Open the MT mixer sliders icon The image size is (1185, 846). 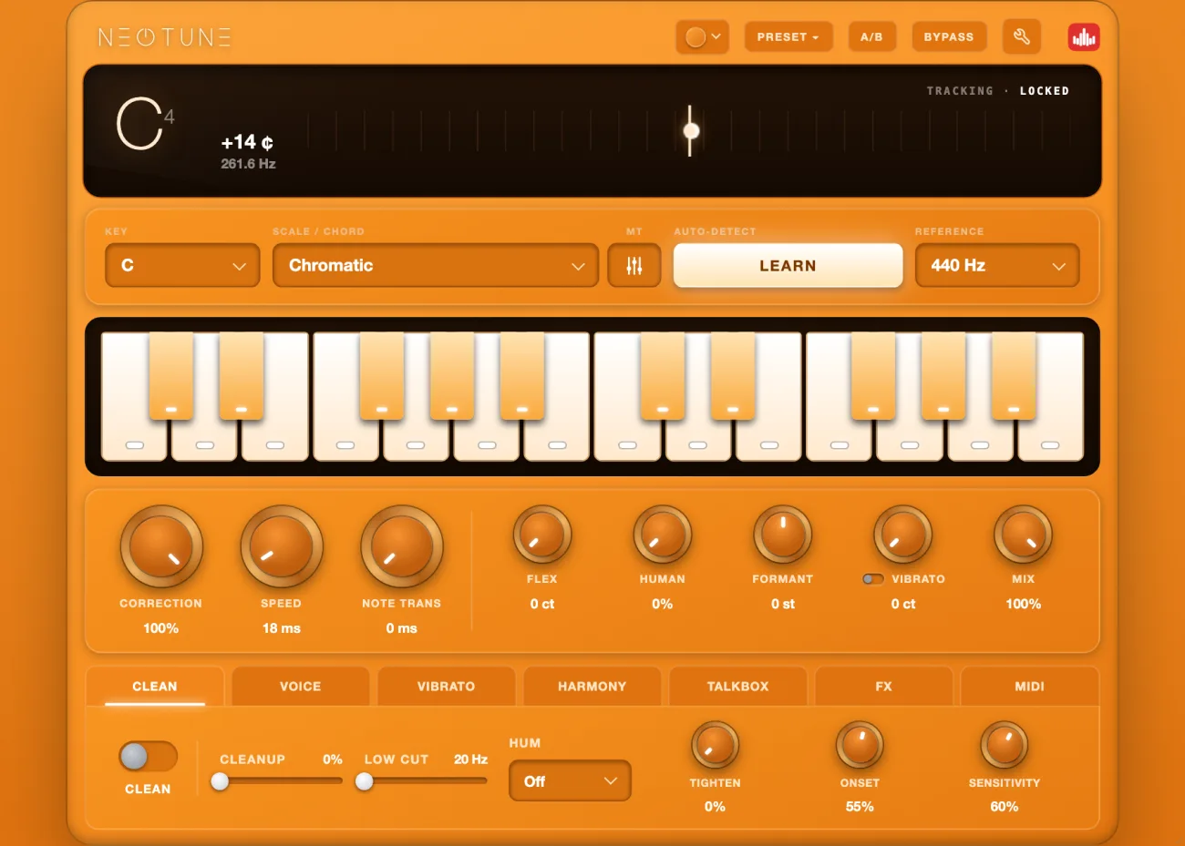click(634, 265)
